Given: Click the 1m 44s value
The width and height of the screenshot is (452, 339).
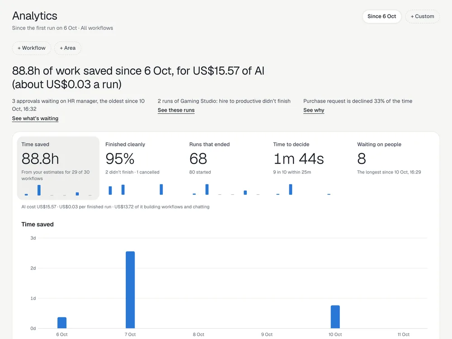Looking at the screenshot, I should point(299,159).
